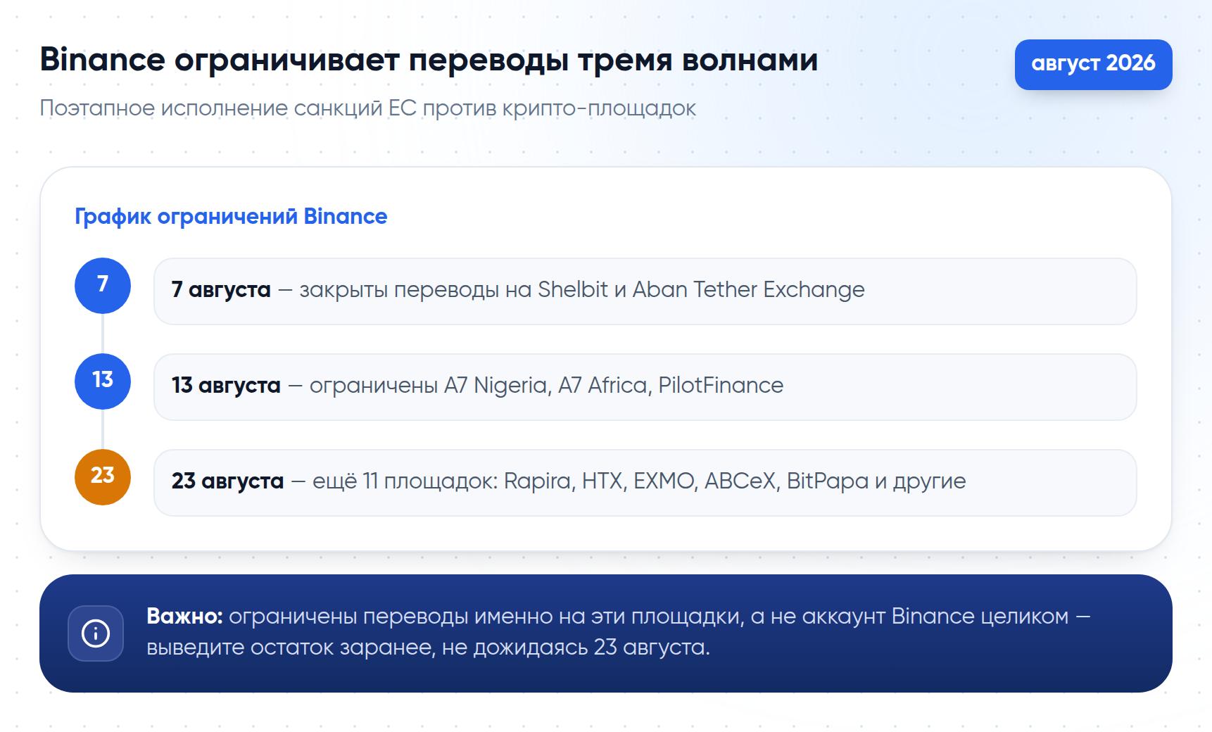Click the heading "График ограничений Binance"
The width and height of the screenshot is (1212, 732).
tap(231, 216)
